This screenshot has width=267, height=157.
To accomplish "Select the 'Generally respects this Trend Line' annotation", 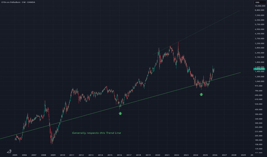I will point(96,133).
